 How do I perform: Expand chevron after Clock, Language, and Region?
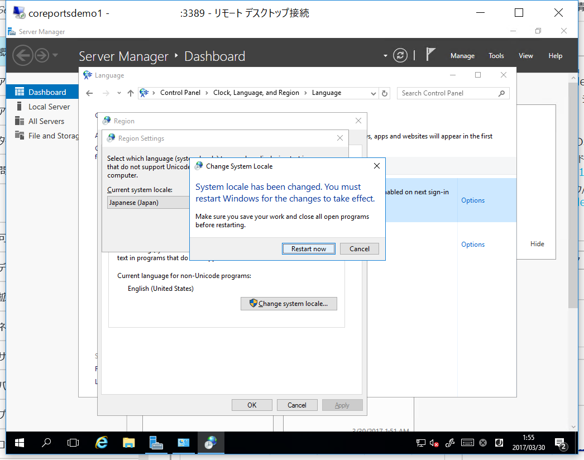(305, 93)
